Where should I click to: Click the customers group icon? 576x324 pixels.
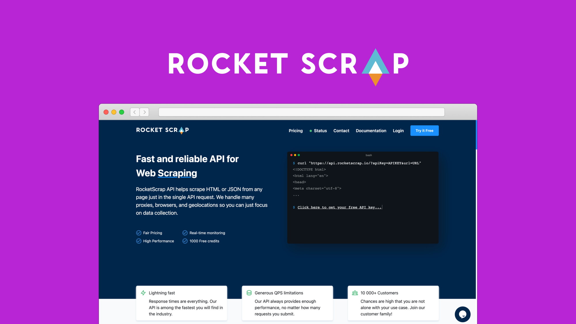click(355, 293)
